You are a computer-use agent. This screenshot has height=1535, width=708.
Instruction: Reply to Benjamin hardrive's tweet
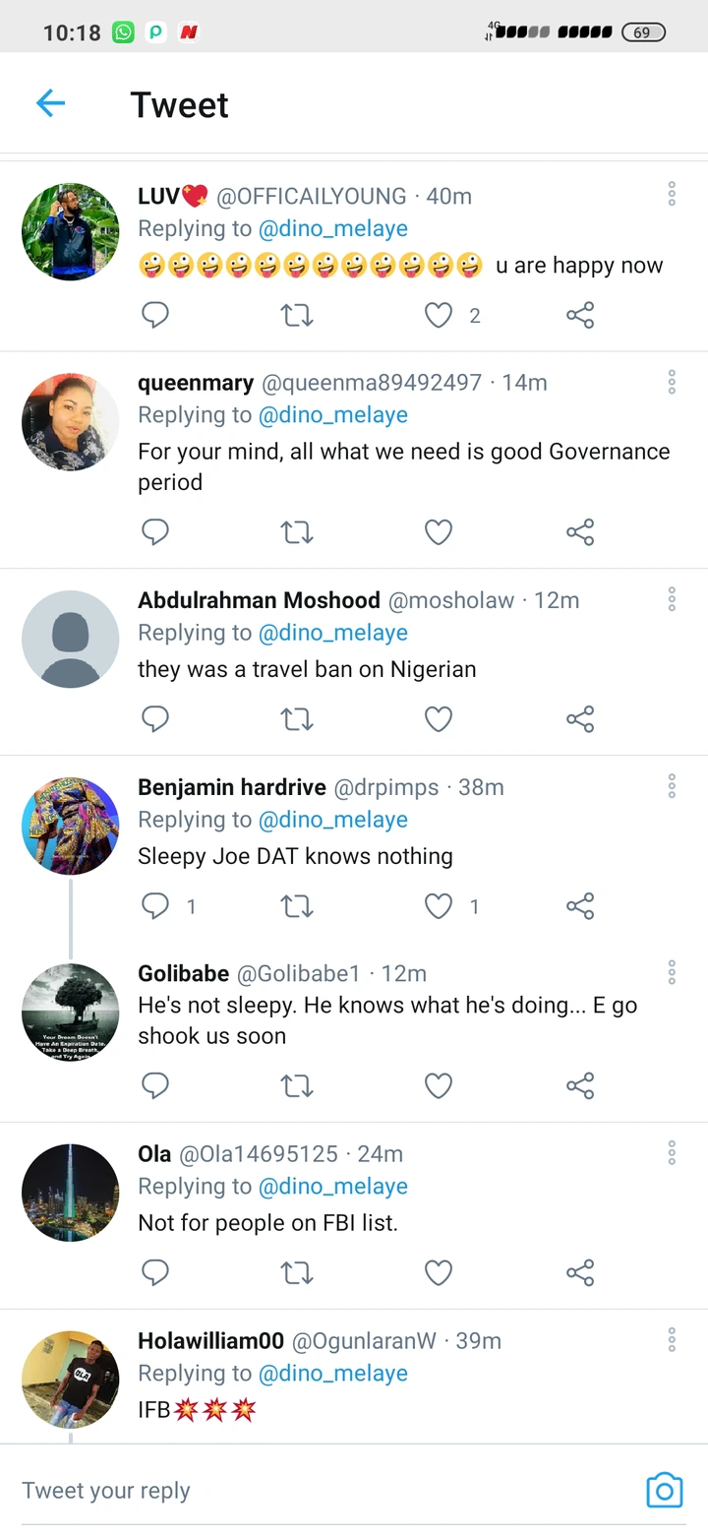155,906
